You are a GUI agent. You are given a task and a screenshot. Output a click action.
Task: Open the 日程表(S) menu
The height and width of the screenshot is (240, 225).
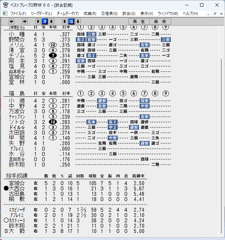pyautogui.click(x=109, y=14)
